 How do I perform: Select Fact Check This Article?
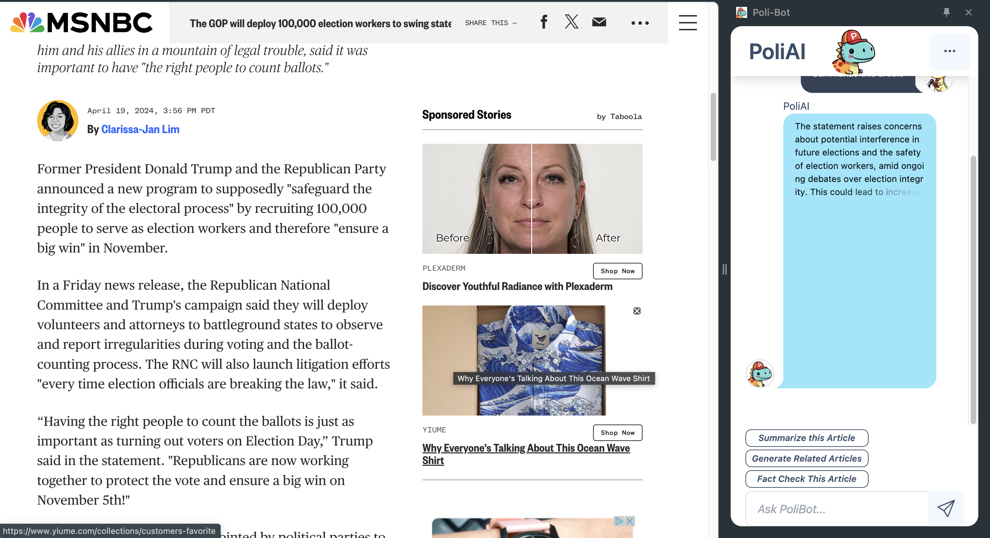click(x=806, y=479)
